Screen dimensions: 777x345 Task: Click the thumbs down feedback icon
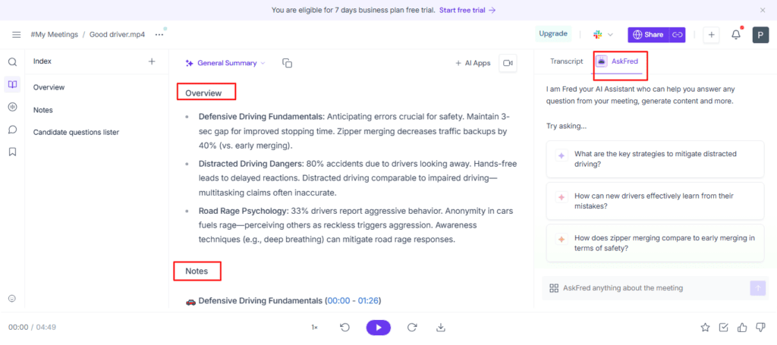click(760, 328)
